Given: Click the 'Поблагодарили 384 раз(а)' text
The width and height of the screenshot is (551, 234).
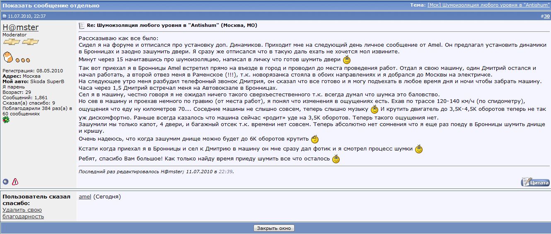Looking at the screenshot, I should pyautogui.click(x=37, y=111).
